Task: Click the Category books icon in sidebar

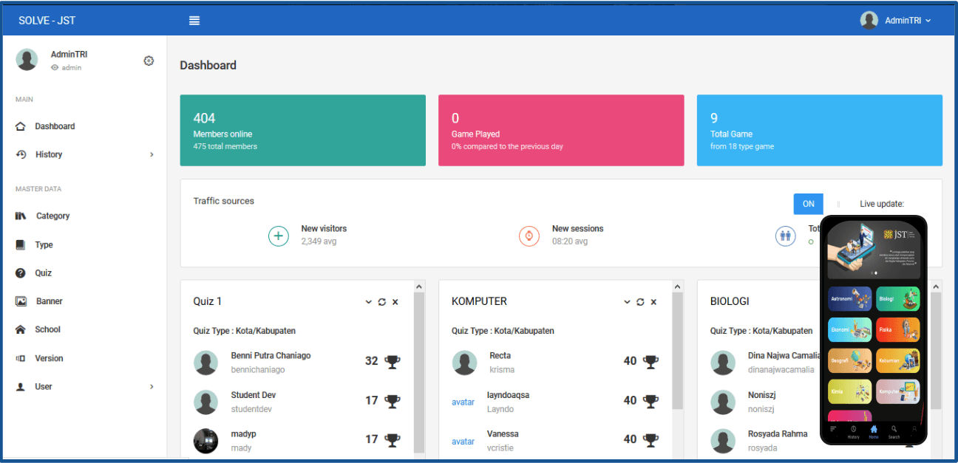Action: (21, 216)
